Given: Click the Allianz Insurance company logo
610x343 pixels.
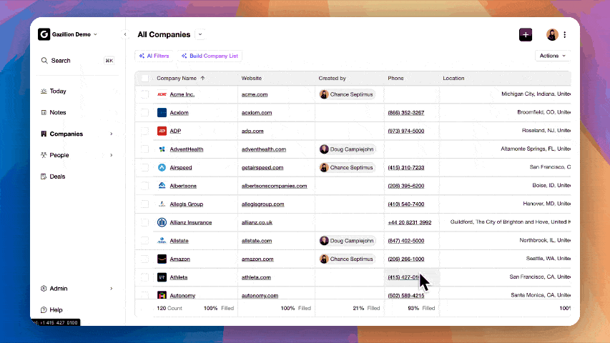Looking at the screenshot, I should [162, 222].
